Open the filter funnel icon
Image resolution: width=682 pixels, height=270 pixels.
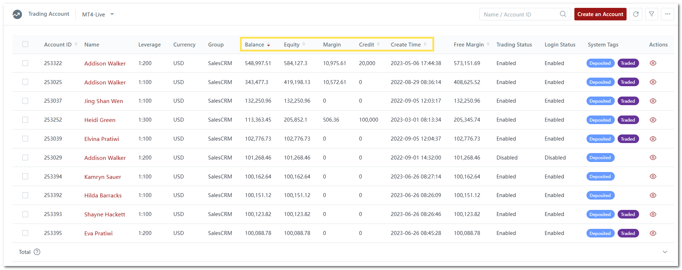(651, 14)
